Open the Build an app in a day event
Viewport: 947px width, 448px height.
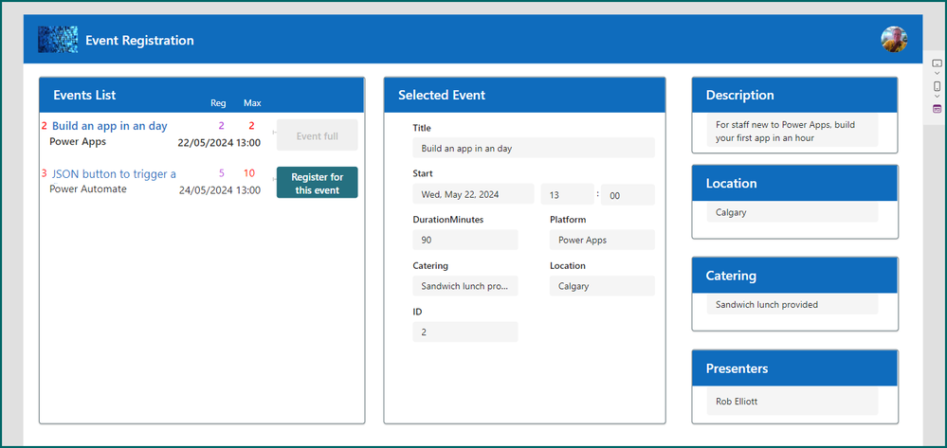tap(109, 126)
